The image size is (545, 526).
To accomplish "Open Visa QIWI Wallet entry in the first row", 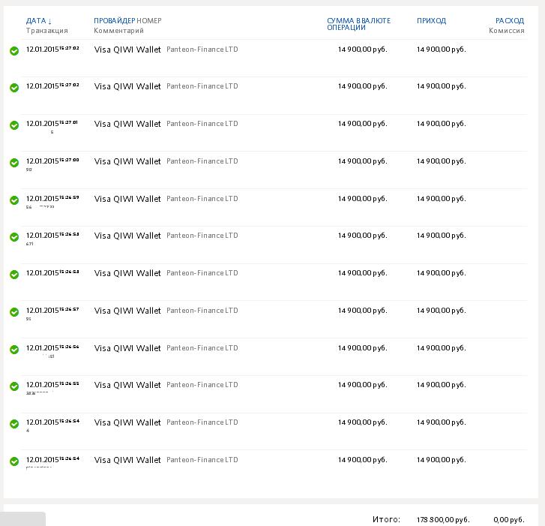I will [127, 50].
